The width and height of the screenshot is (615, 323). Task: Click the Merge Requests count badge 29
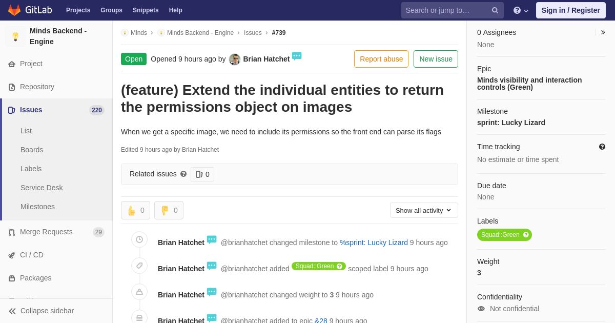coord(98,232)
